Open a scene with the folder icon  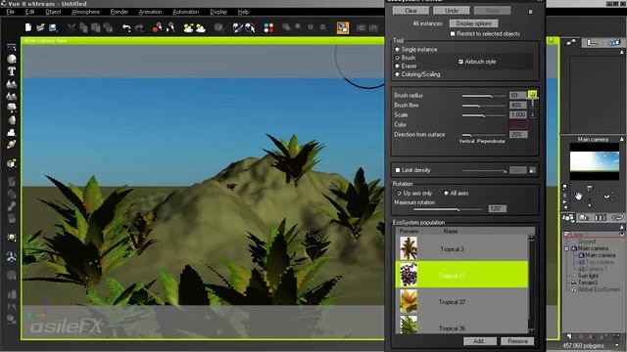[x=40, y=27]
